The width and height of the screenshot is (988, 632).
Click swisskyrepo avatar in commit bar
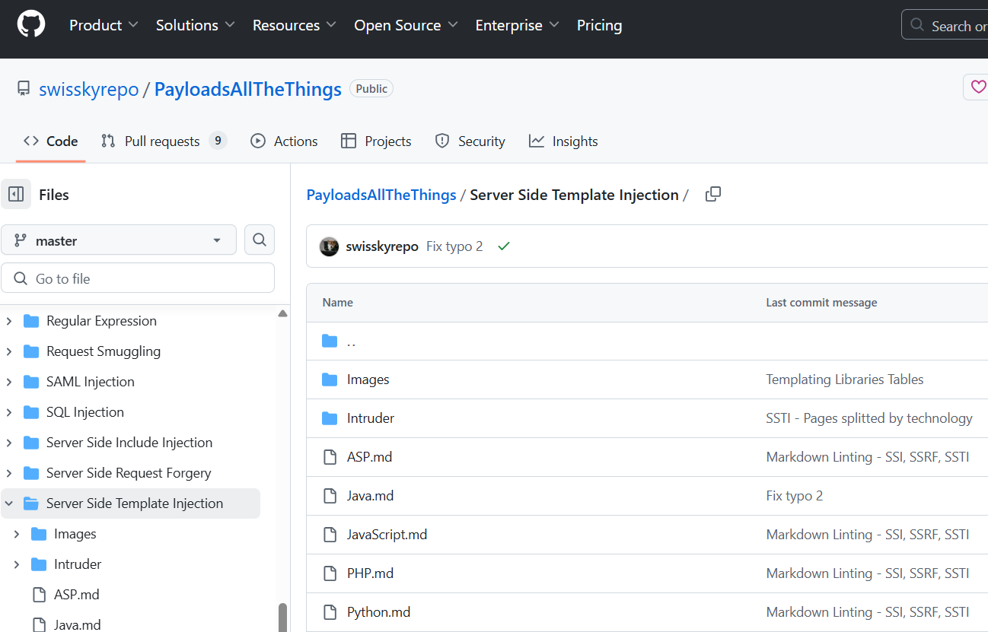(x=329, y=246)
